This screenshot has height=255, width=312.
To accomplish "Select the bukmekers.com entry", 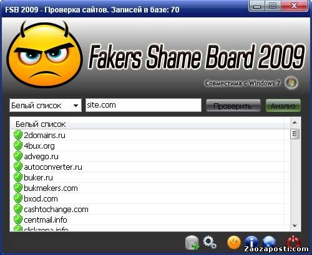I will click(x=150, y=188).
